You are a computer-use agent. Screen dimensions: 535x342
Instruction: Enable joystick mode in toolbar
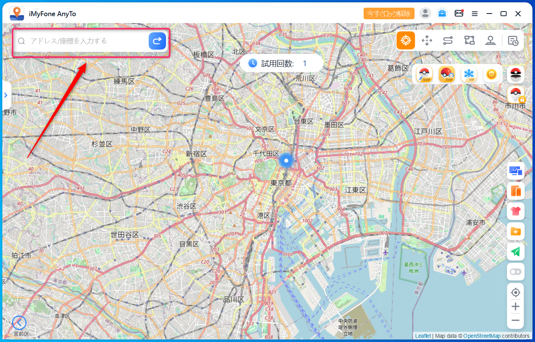[x=490, y=40]
